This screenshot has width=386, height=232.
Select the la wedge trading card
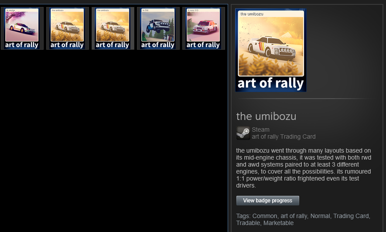pyautogui.click(x=22, y=28)
